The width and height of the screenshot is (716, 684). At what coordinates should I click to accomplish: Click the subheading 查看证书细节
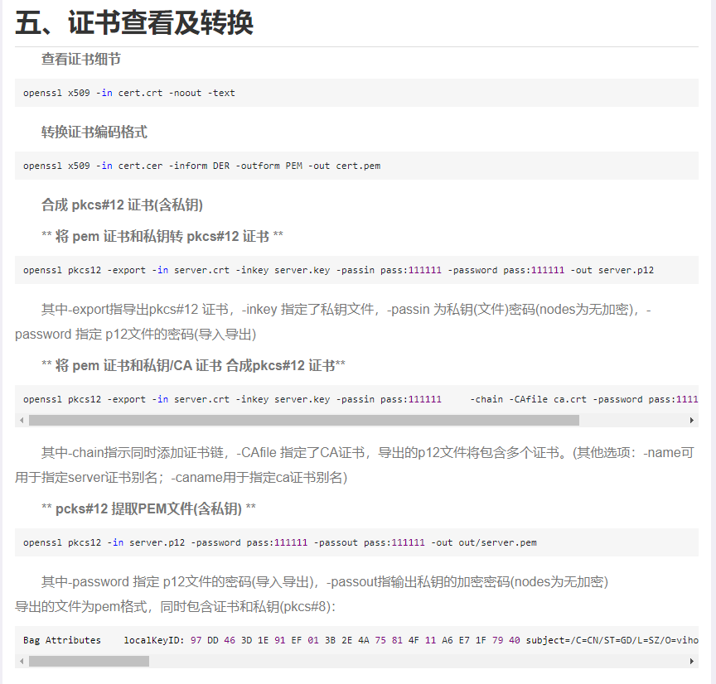pyautogui.click(x=81, y=60)
